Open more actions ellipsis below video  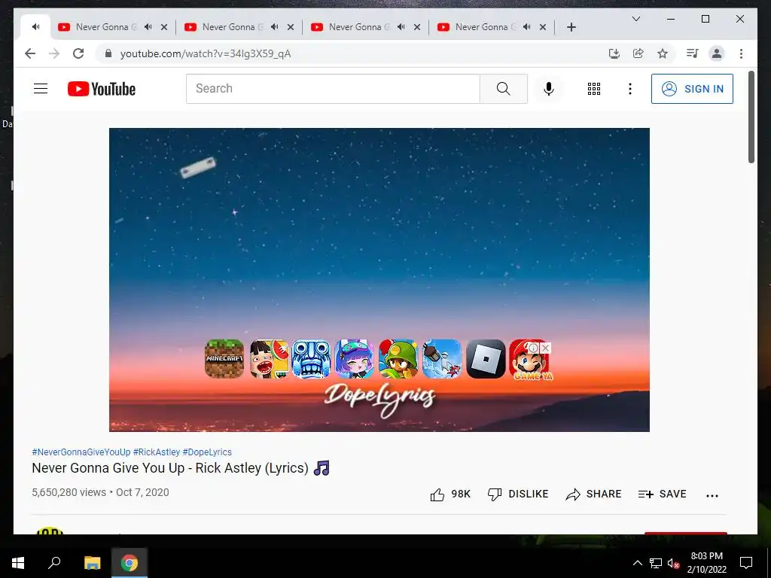point(712,495)
